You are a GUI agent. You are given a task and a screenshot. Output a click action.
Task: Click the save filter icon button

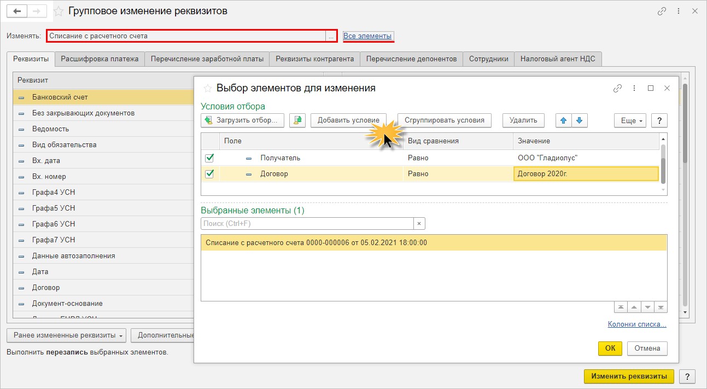[x=297, y=120]
